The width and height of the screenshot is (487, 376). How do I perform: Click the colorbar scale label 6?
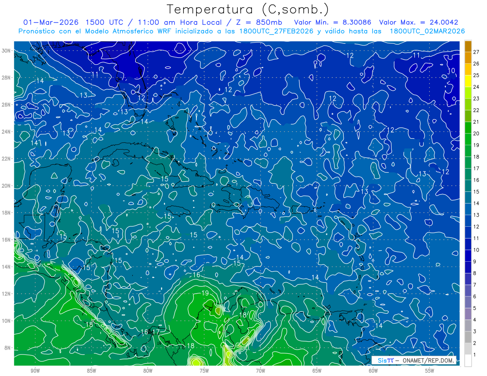(475, 297)
